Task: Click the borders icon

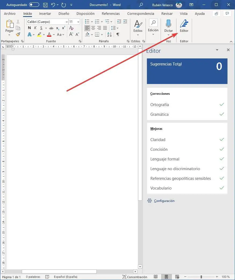Action: pos(97,34)
